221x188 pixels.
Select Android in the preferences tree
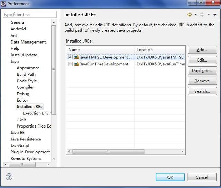tap(18, 29)
